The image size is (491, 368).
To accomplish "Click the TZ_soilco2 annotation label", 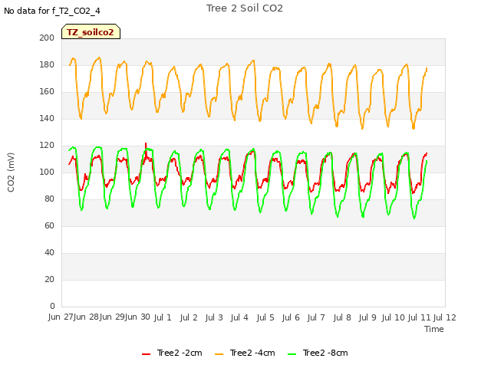I will coord(91,32).
